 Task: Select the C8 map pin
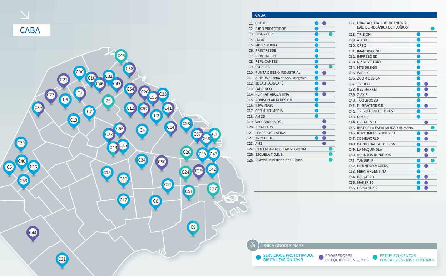click(155, 202)
